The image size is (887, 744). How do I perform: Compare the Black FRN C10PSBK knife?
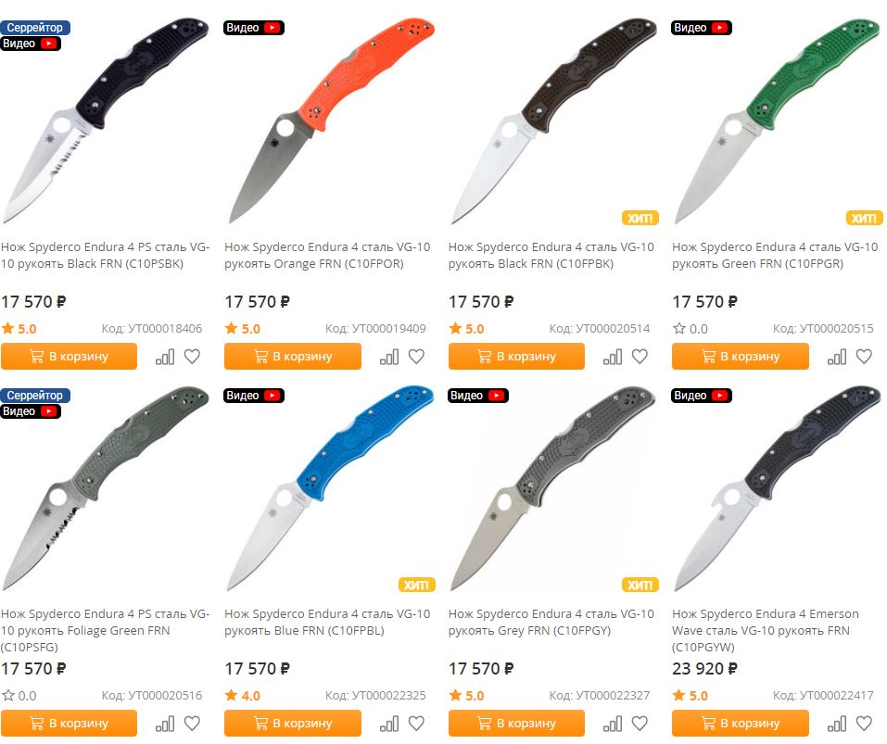click(x=165, y=357)
